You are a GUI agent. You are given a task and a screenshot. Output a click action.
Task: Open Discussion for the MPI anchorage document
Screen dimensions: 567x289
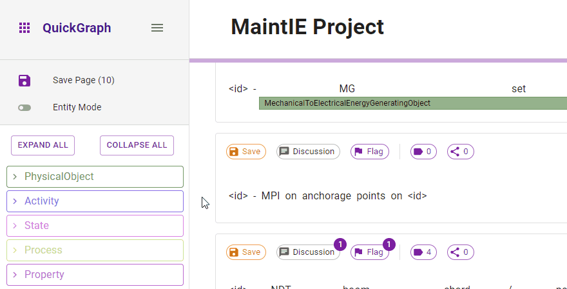pos(308,152)
